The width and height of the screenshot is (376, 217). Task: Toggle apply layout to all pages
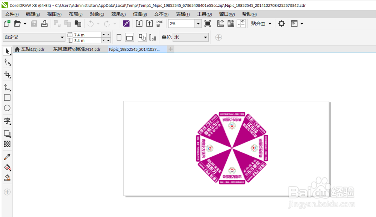point(142,38)
